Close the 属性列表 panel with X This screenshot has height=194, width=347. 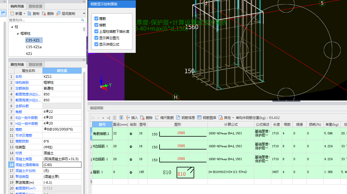84,60
